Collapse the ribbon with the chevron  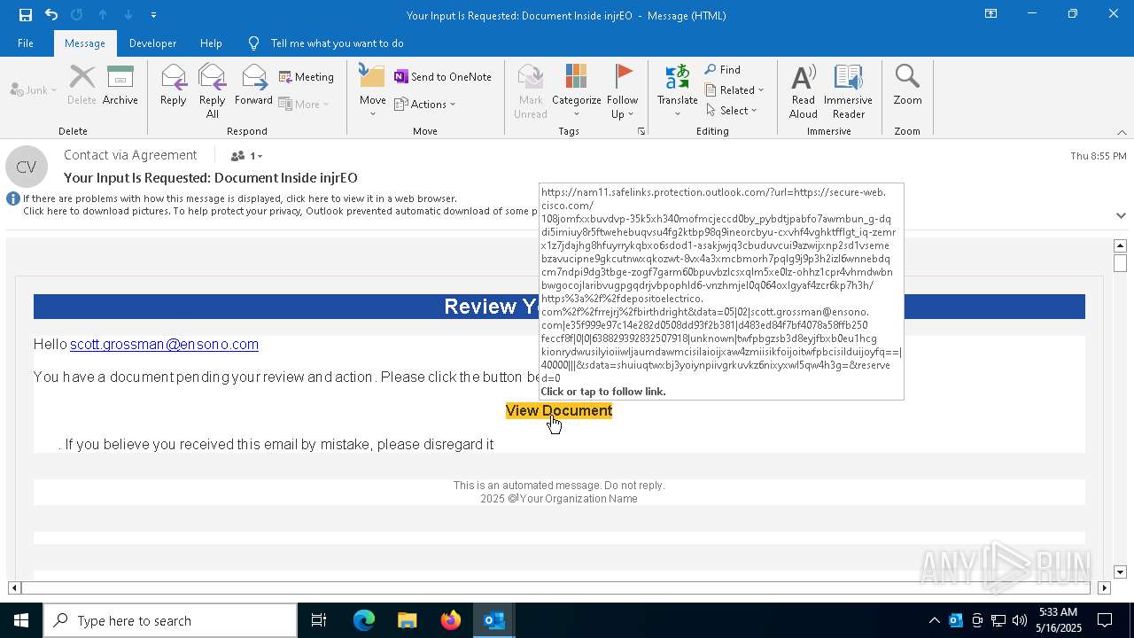point(1122,132)
